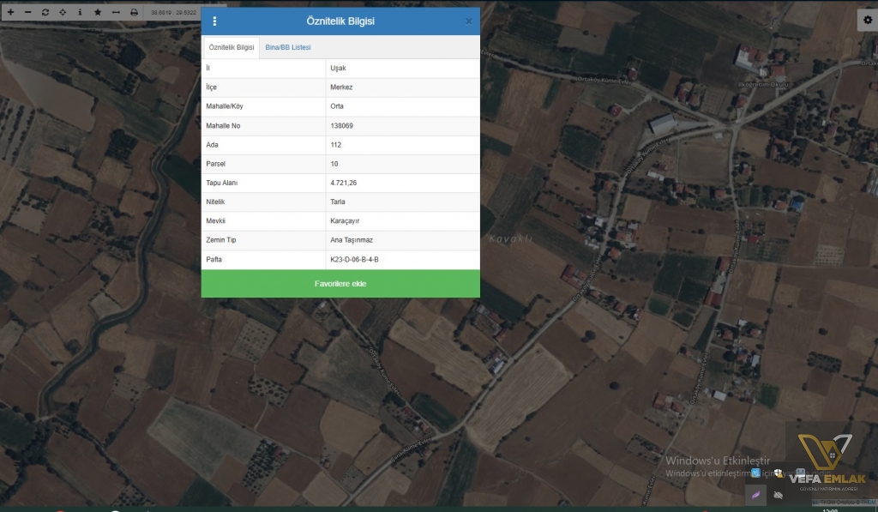
Task: Click the security shield warning tray icon
Action: point(778,473)
